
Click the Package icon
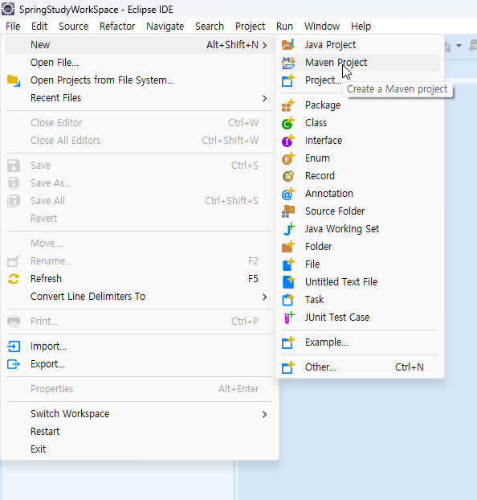[288, 105]
